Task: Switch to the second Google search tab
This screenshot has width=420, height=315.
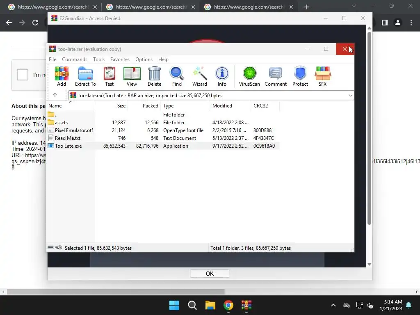Action: [x=151, y=7]
